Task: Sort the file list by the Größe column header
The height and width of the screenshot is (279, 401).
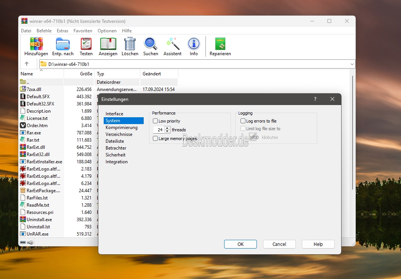Action: (79, 74)
